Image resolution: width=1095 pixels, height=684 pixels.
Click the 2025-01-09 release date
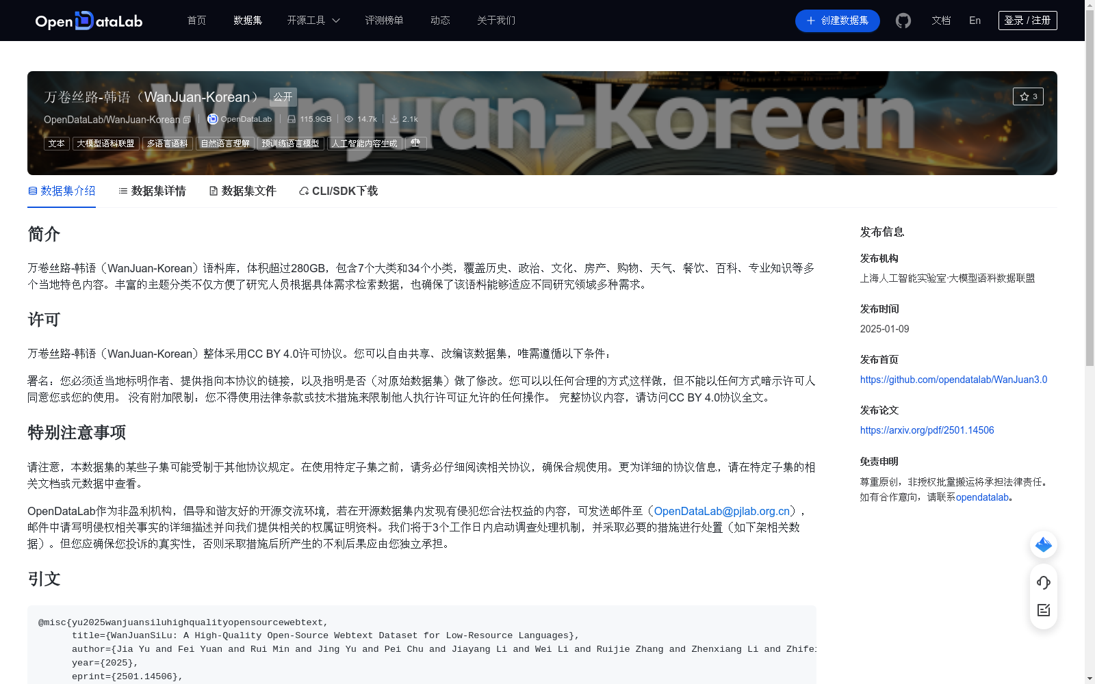885,329
